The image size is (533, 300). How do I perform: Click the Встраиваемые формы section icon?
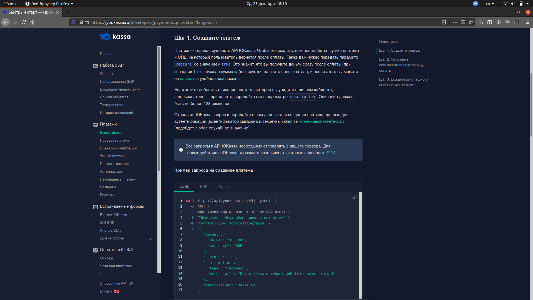point(95,207)
